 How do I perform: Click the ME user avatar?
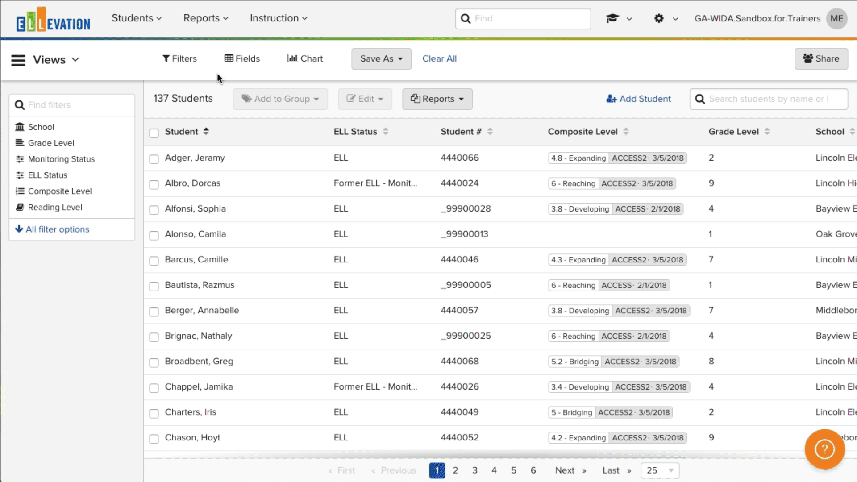(836, 18)
